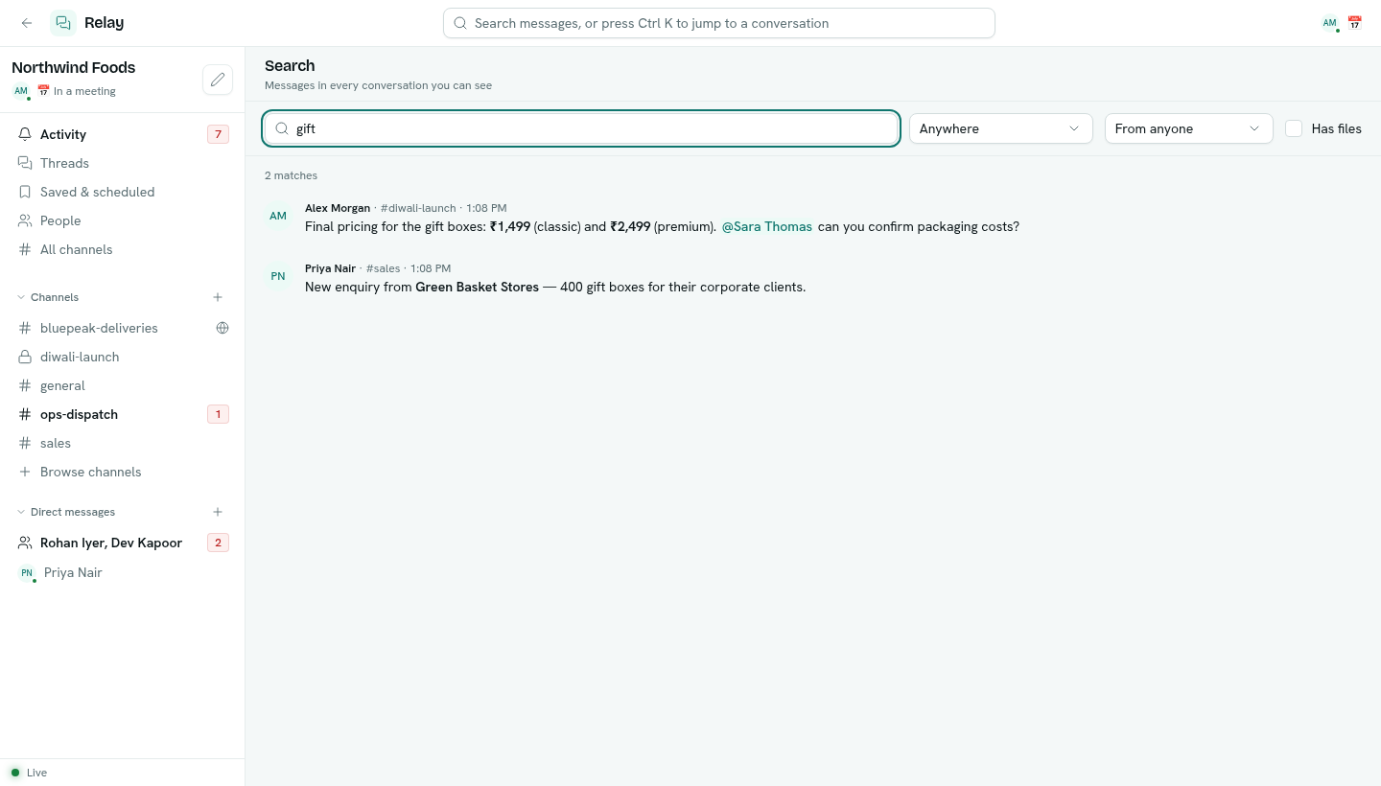The height and width of the screenshot is (786, 1381).
Task: Add a channel with the Channels plus icon
Action: tap(218, 297)
